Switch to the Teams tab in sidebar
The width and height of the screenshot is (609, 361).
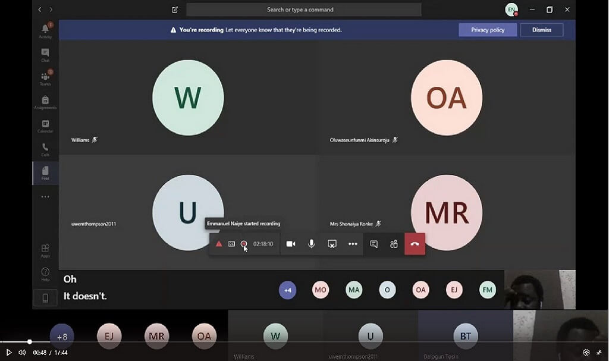click(45, 78)
